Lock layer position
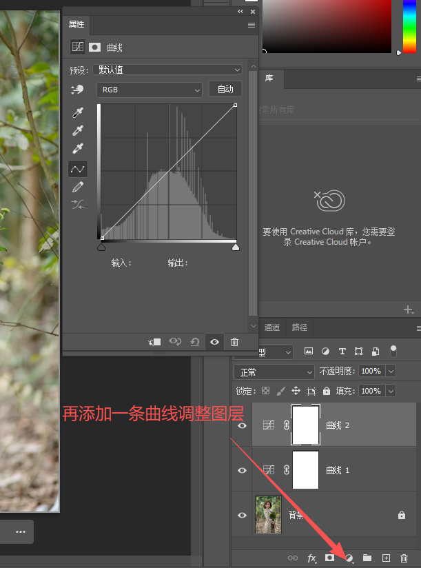The height and width of the screenshot is (568, 421). (296, 390)
